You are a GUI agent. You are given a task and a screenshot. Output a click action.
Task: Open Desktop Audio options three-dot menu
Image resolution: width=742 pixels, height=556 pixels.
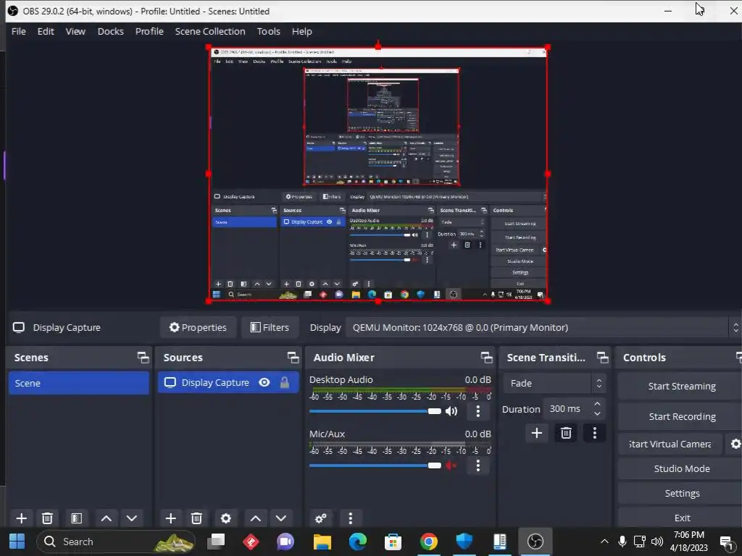coord(478,411)
